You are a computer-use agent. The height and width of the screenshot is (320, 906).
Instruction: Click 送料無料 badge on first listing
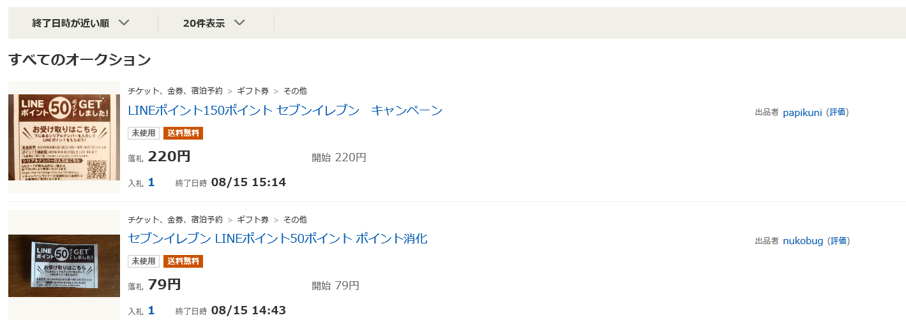point(183,133)
